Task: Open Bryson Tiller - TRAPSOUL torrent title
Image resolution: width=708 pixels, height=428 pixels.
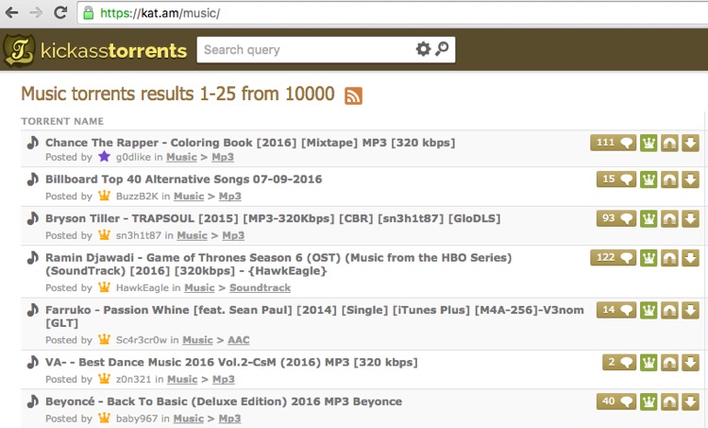Action: tap(273, 219)
